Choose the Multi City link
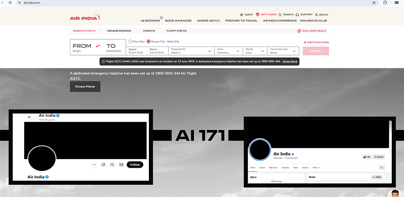Screen dimensions: 404x197 pyautogui.click(x=173, y=41)
